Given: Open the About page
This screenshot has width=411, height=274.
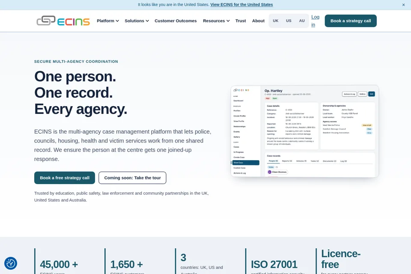Looking at the screenshot, I should pyautogui.click(x=258, y=21).
